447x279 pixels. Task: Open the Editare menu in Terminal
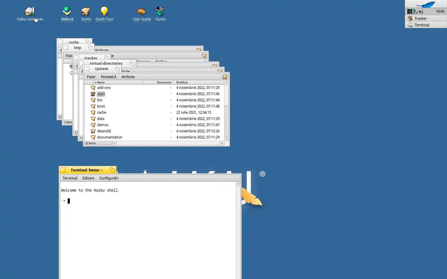coord(88,178)
